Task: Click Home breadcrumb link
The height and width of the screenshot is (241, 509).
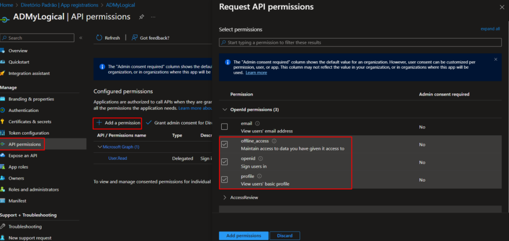Action: click(6, 5)
